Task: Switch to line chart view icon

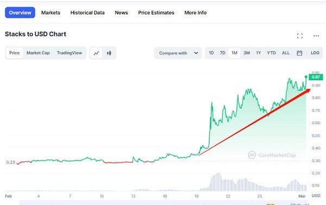Action: pos(96,53)
